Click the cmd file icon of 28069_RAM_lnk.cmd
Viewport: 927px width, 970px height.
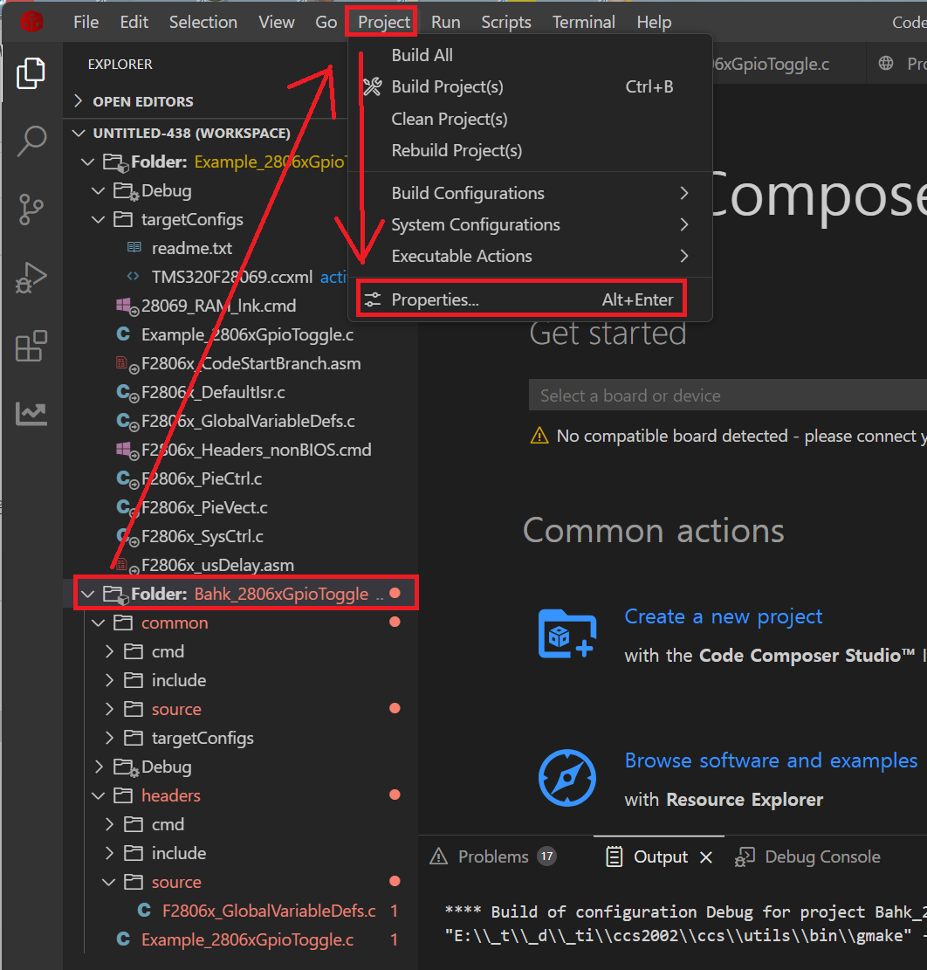click(x=126, y=306)
